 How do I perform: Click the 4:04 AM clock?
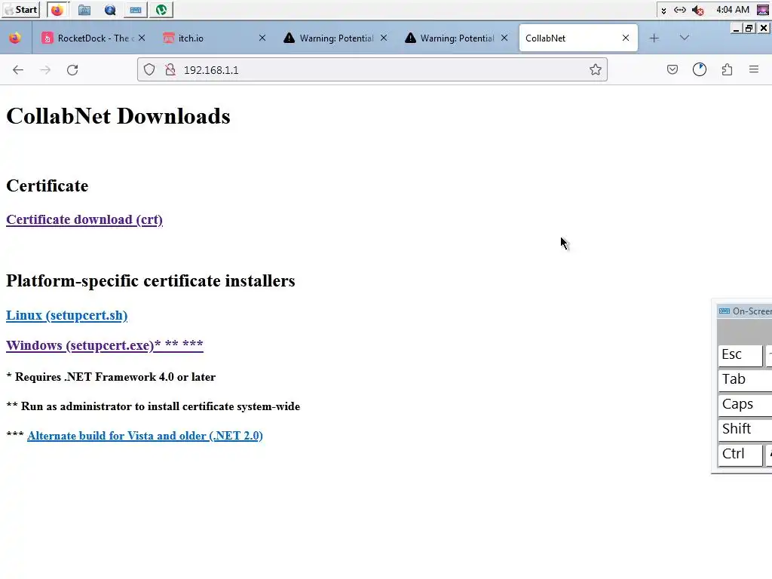[x=733, y=10]
